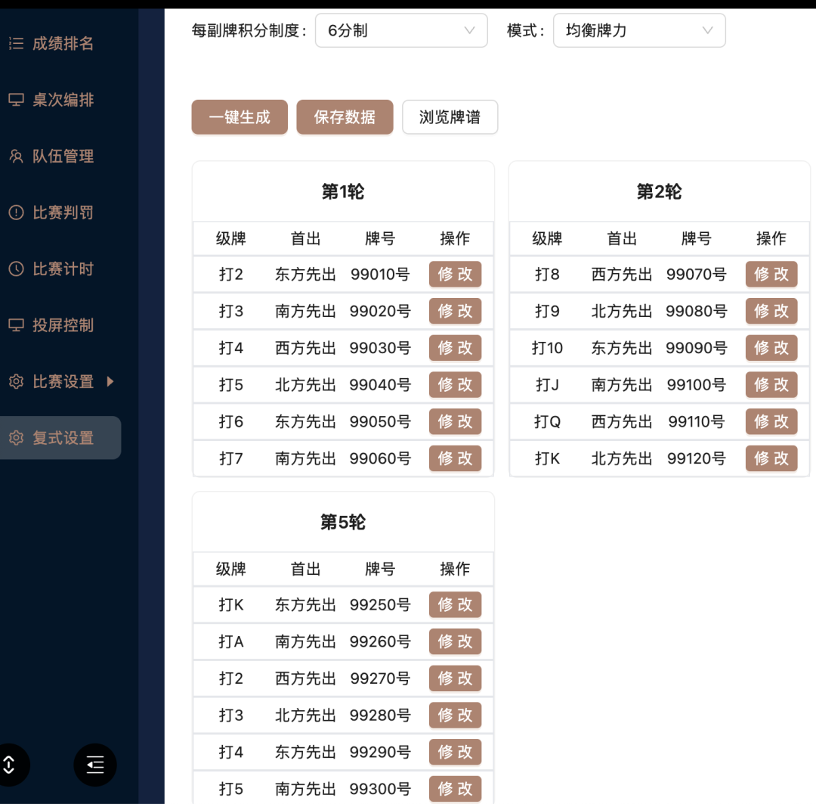Click 修改 for board 99060号
This screenshot has width=816, height=804.
pos(455,458)
